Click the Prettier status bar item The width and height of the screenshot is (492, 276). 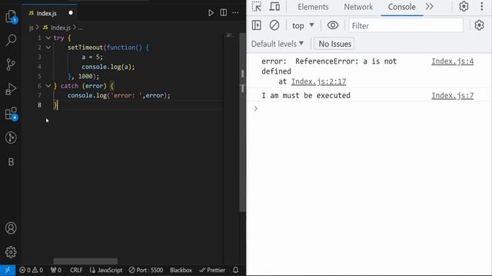click(212, 270)
